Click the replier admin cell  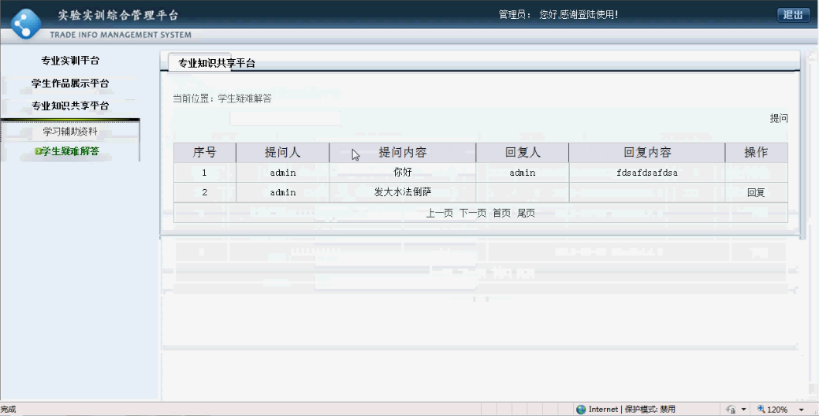pos(523,173)
